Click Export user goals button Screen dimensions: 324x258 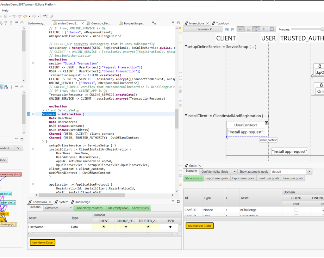tap(243, 178)
